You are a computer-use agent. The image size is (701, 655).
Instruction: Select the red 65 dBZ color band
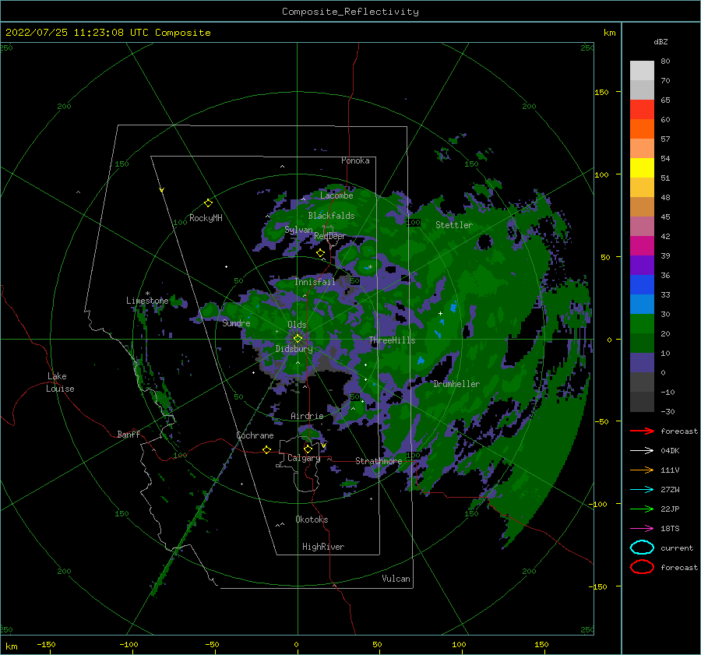point(642,110)
